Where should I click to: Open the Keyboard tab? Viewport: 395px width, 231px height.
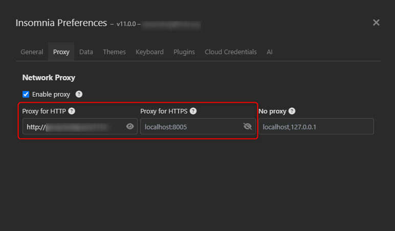click(x=149, y=52)
